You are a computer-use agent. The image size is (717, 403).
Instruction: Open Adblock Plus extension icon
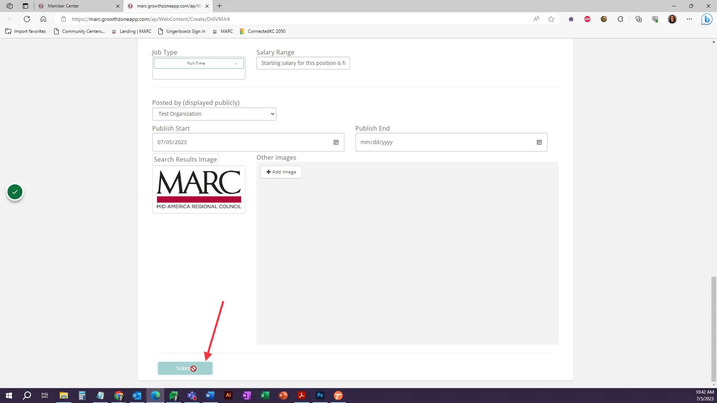click(587, 19)
